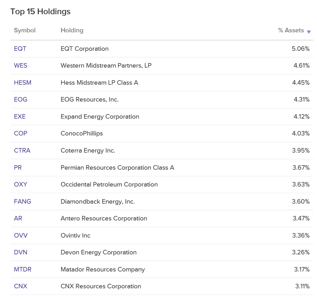
Task: Select Antero Resources Corporation holding name
Action: tap(104, 218)
